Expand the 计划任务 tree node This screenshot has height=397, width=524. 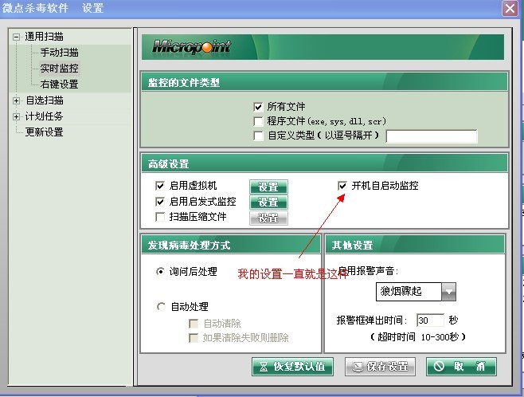tap(17, 116)
